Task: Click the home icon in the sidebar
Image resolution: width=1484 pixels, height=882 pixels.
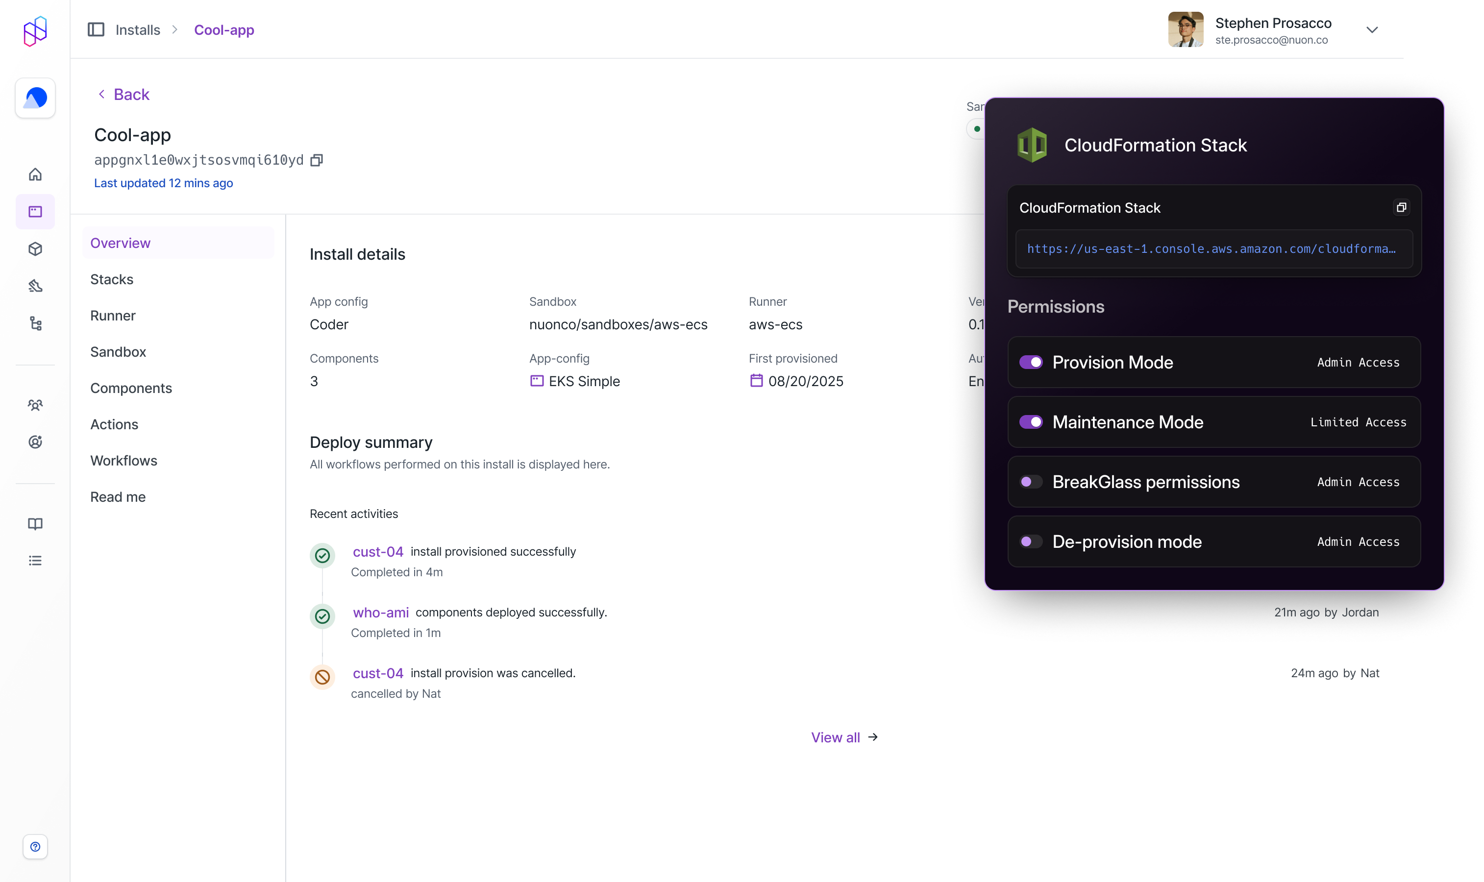Action: coord(35,174)
